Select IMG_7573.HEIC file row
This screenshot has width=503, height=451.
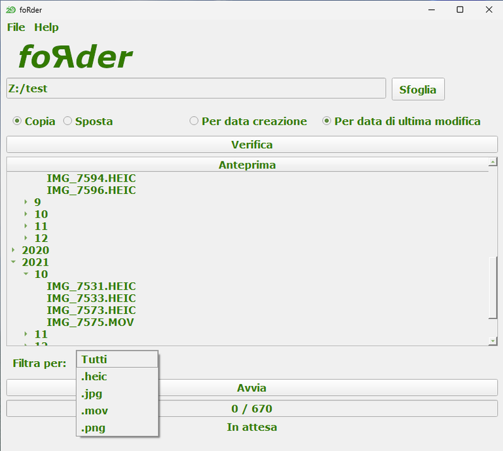pyautogui.click(x=91, y=310)
